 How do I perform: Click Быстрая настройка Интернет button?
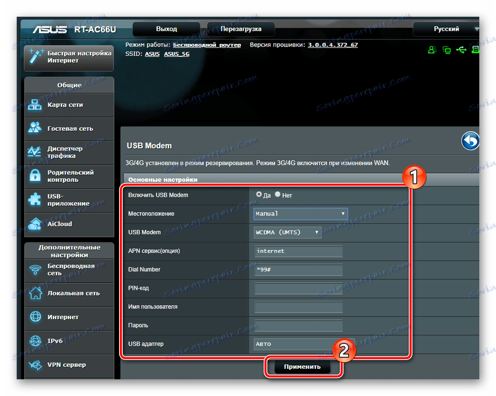[69, 57]
